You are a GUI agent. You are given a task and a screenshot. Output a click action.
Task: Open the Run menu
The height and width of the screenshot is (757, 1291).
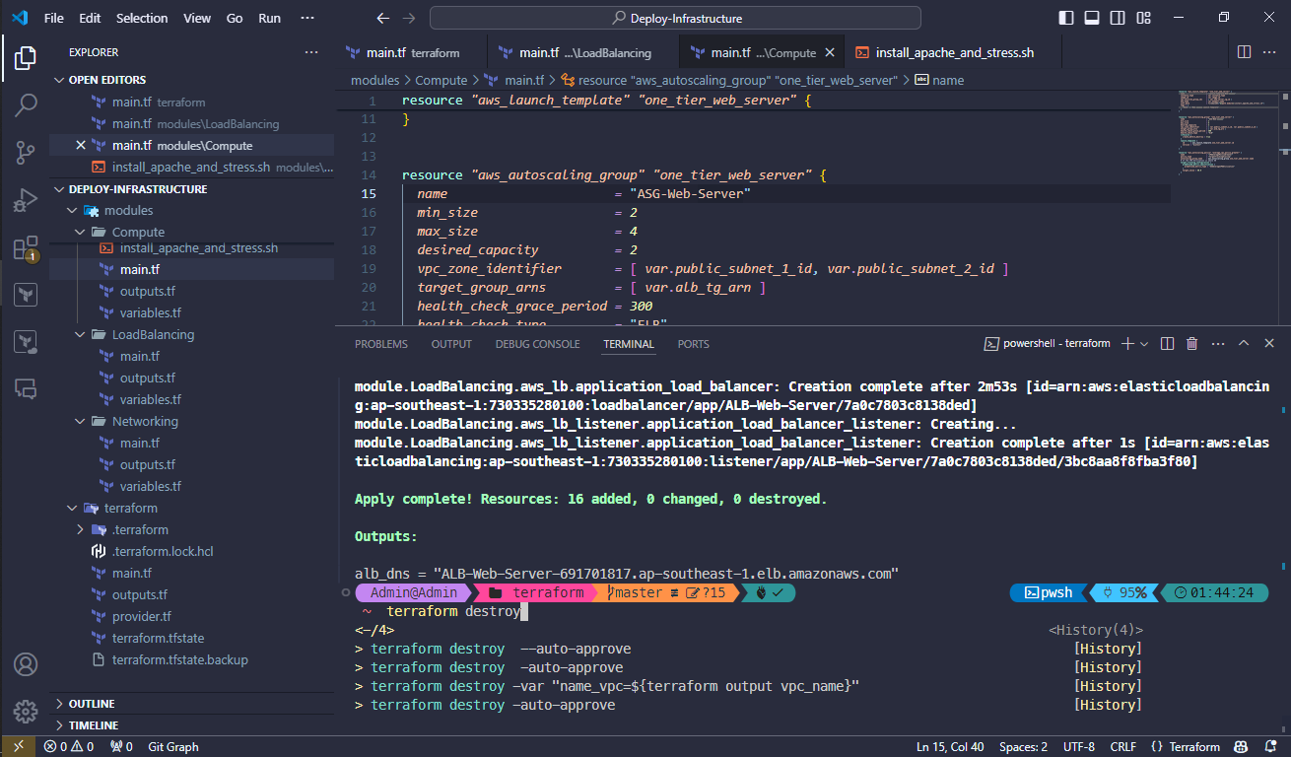pos(269,18)
